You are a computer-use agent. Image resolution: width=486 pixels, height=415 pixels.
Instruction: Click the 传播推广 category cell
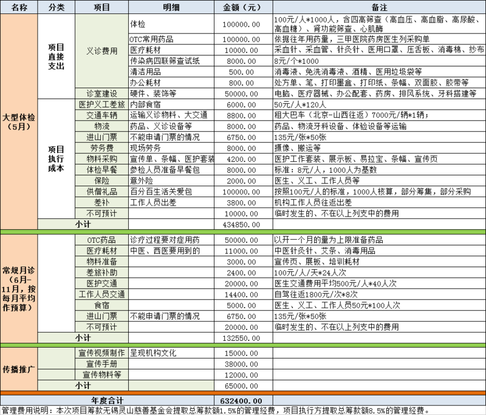pyautogui.click(x=19, y=369)
